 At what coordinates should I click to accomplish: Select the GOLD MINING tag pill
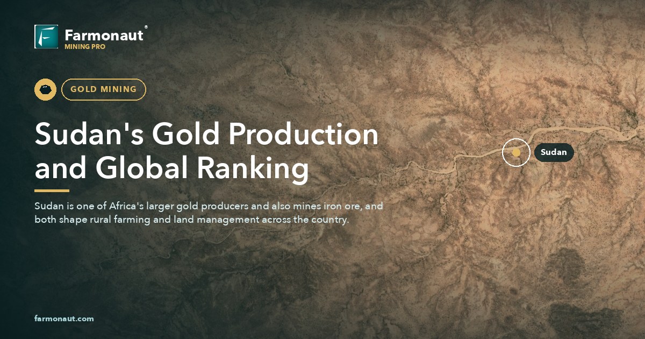(104, 89)
